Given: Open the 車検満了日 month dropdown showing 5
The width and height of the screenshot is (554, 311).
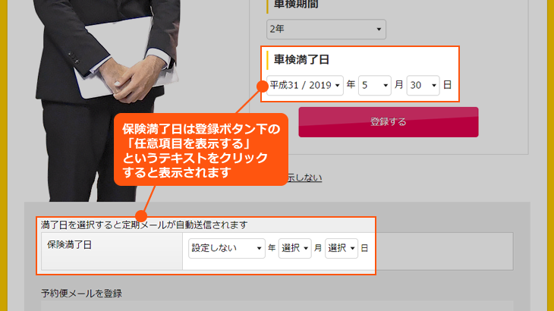Looking at the screenshot, I should click(375, 85).
